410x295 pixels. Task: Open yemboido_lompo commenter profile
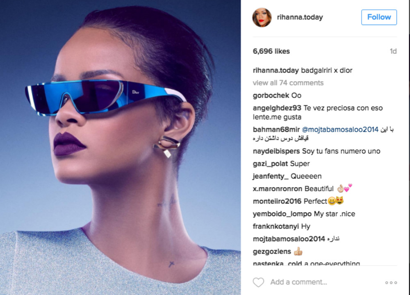tap(282, 214)
